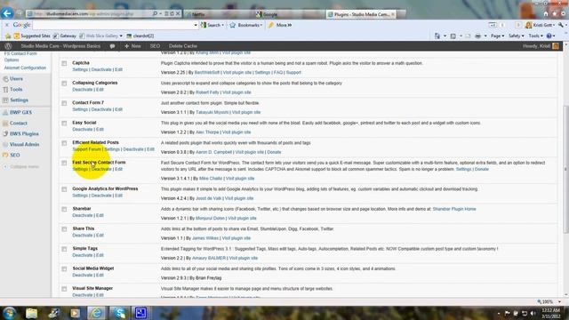Click the browser Home icon
Screen dimensions: 569x320
[546, 14]
